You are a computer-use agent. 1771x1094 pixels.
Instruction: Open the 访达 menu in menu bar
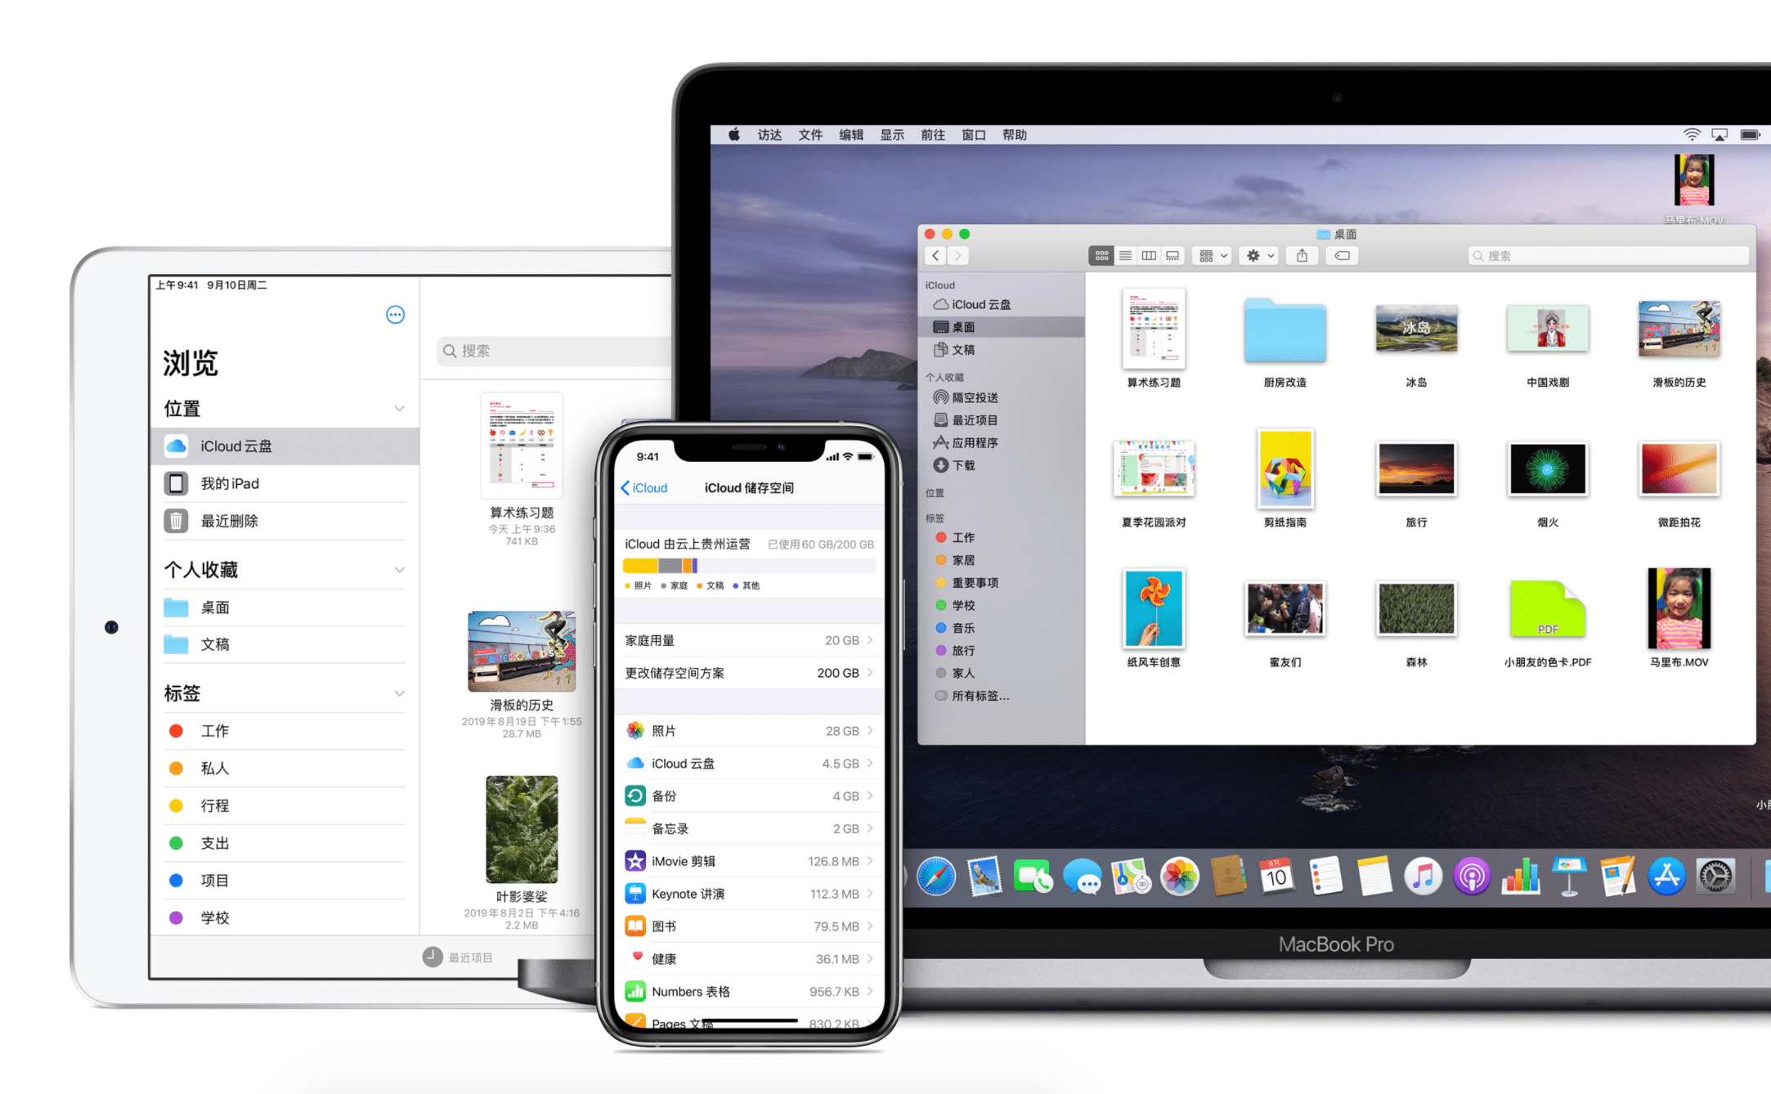pos(769,135)
